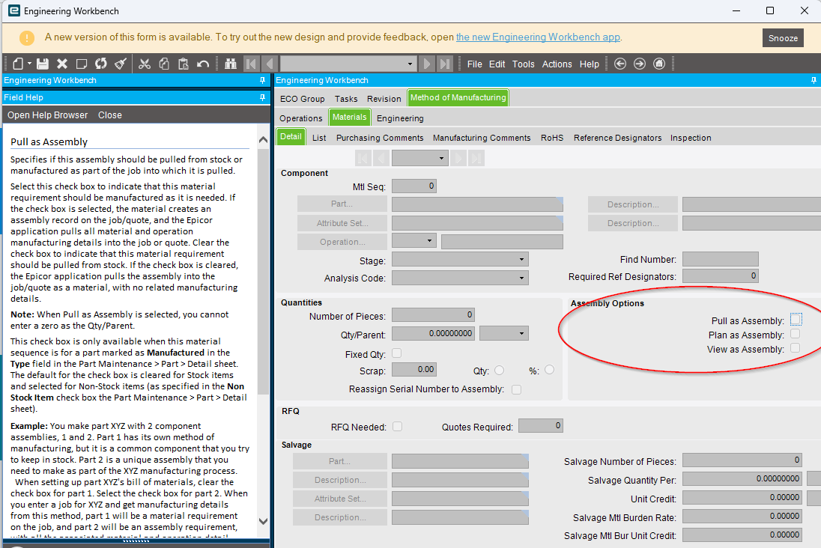821x548 pixels.
Task: Click the Component Attribute Set... button
Action: point(342,223)
